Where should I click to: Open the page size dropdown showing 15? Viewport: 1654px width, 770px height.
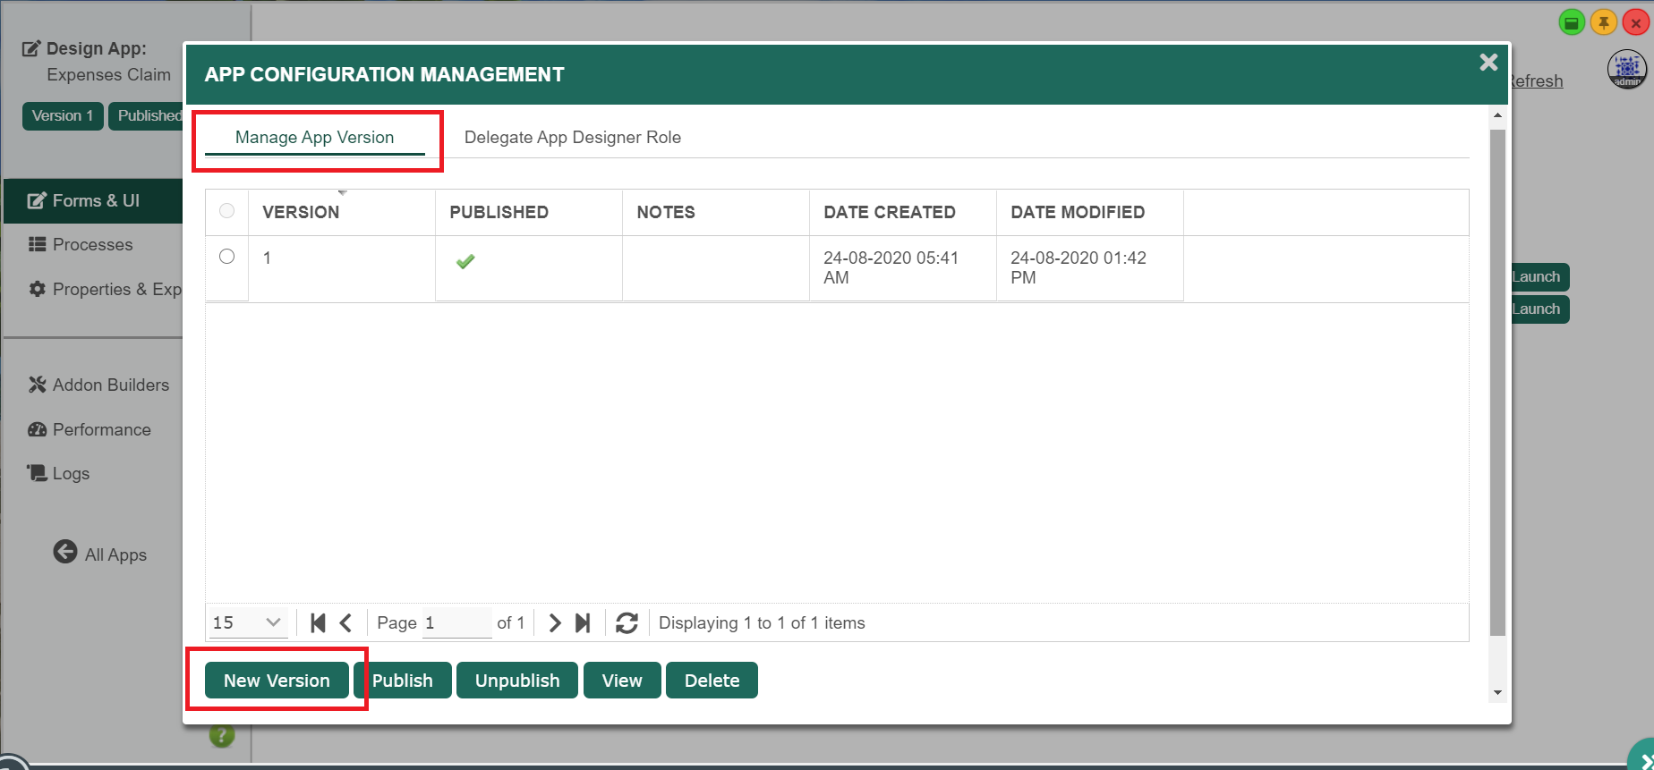247,622
